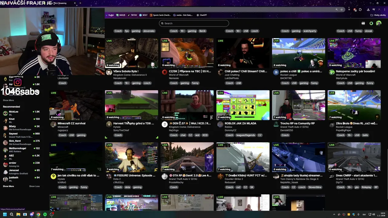Viewport: 388px width, 218px height.
Task: Open the 'Harvest Throphy grind' stream title
Action: pos(133,123)
